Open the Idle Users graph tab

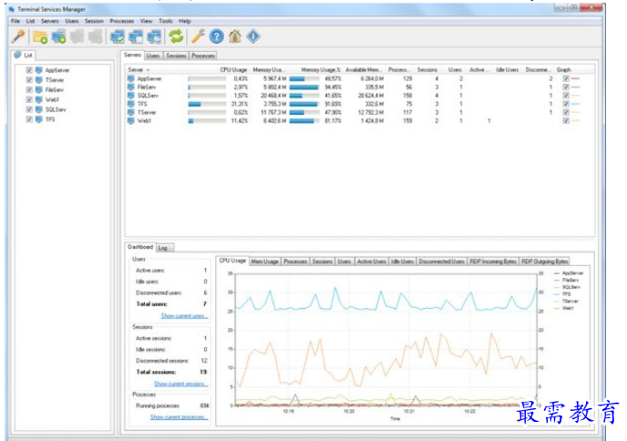pos(402,262)
